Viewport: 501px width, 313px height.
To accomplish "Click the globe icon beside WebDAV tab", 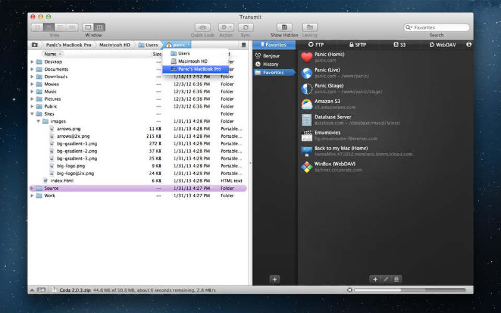I will coord(469,44).
